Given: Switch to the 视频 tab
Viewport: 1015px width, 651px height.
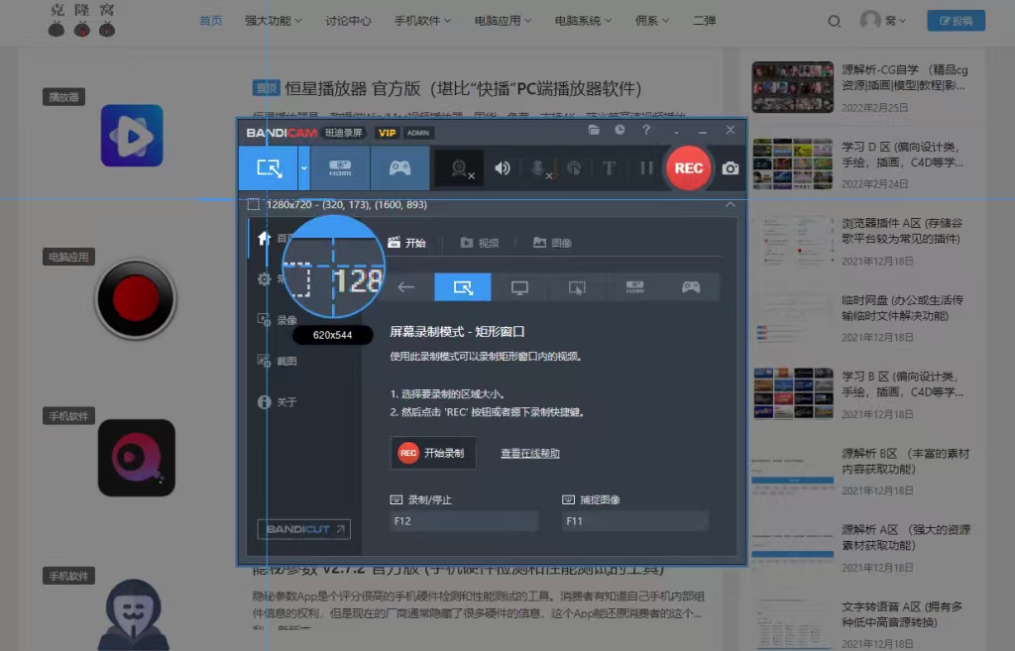Looking at the screenshot, I should [480, 243].
